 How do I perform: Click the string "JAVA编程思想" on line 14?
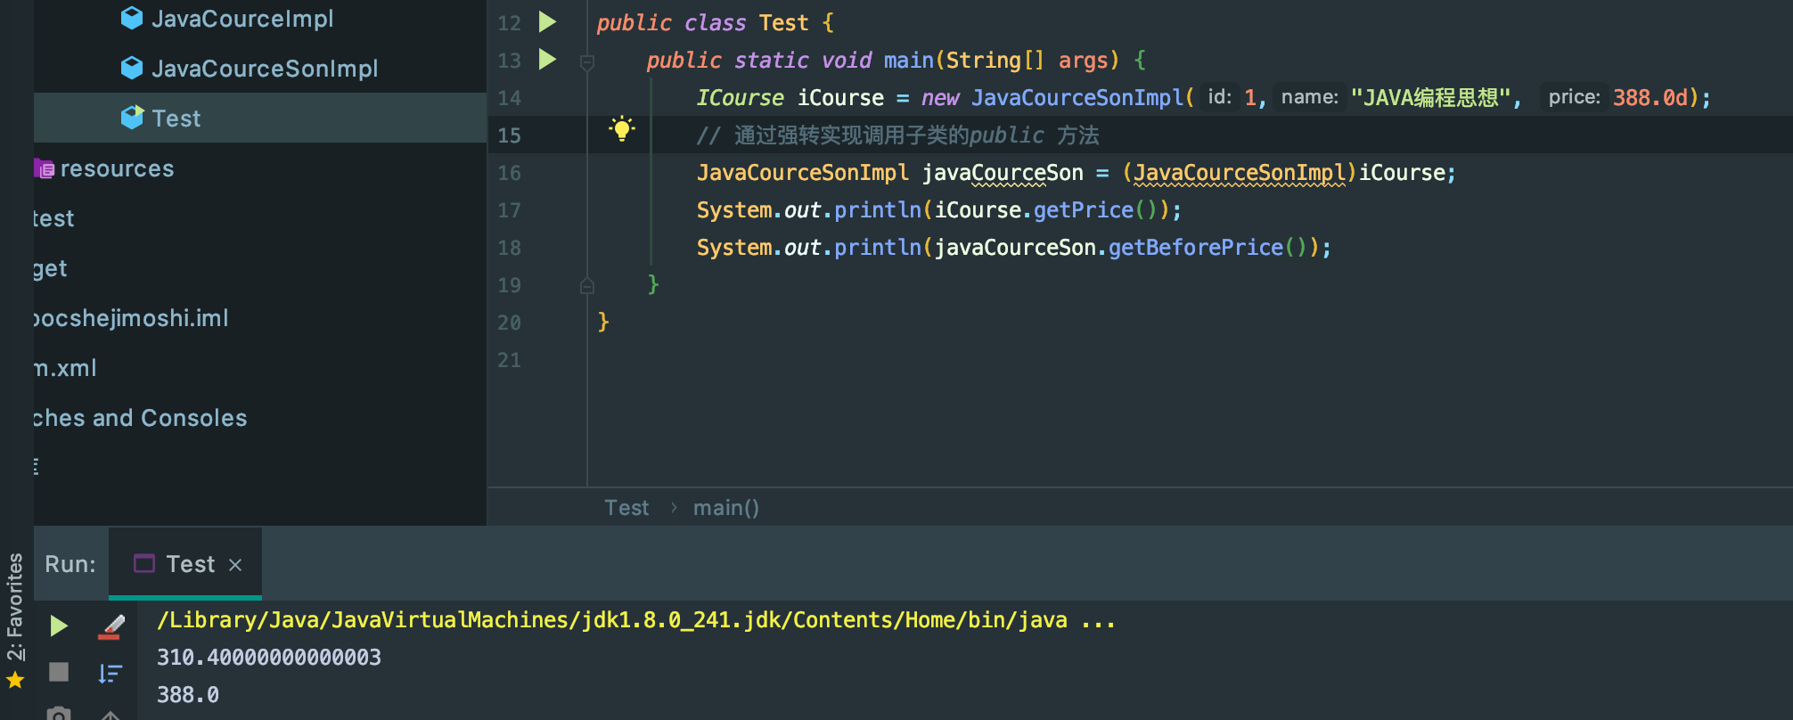coord(1430,97)
